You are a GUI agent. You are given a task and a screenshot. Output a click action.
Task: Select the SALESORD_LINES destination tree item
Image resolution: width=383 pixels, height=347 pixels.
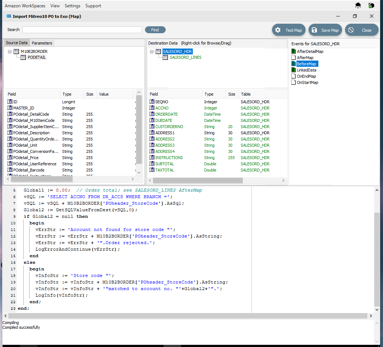tap(185, 57)
